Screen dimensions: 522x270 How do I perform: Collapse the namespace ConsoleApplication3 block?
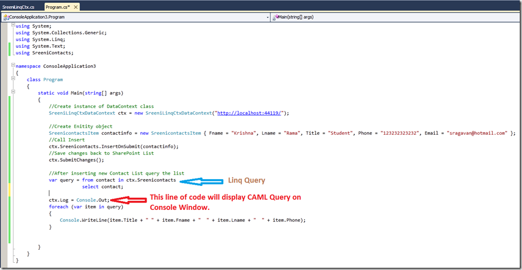[13, 65]
